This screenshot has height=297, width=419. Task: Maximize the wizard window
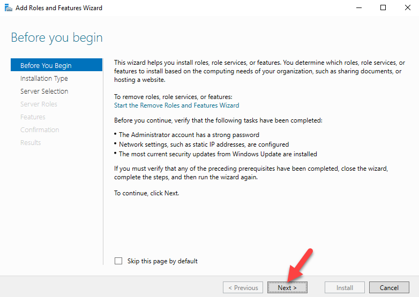pyautogui.click(x=383, y=7)
